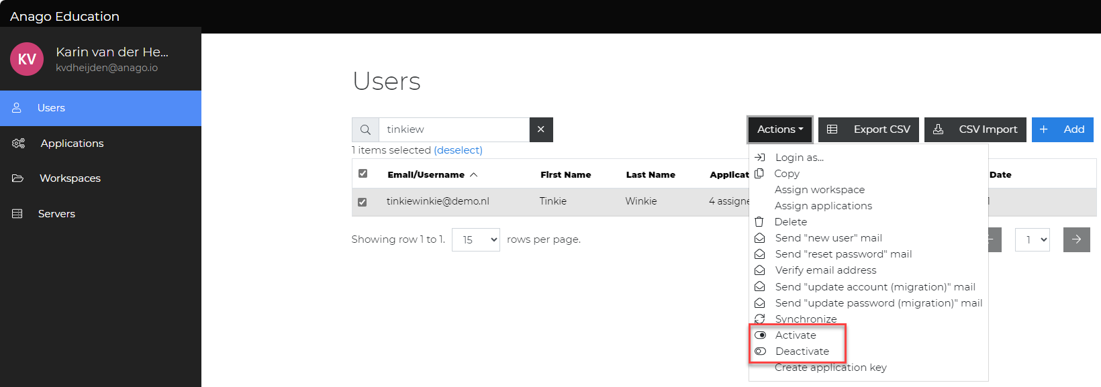Click the Synchronize refresh icon
The image size is (1101, 387).
759,319
